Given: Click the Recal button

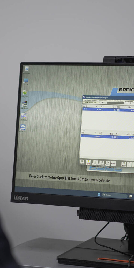Looking at the screenshot, I should [113, 163].
